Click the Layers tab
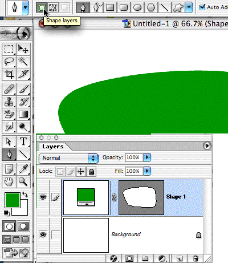 pos(53,147)
